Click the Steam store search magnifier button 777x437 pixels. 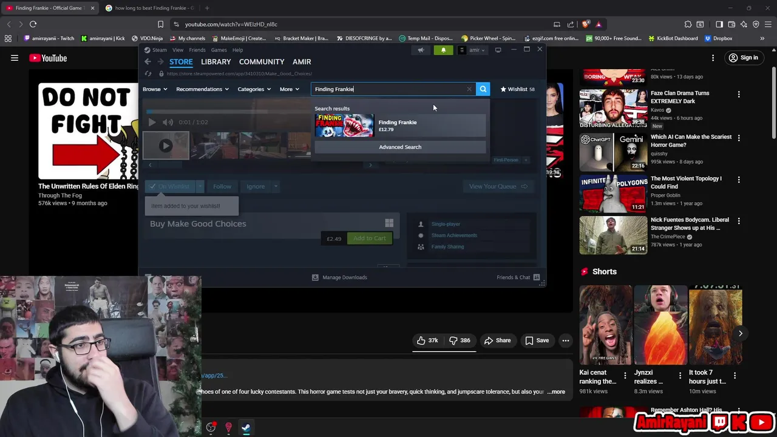pos(483,89)
